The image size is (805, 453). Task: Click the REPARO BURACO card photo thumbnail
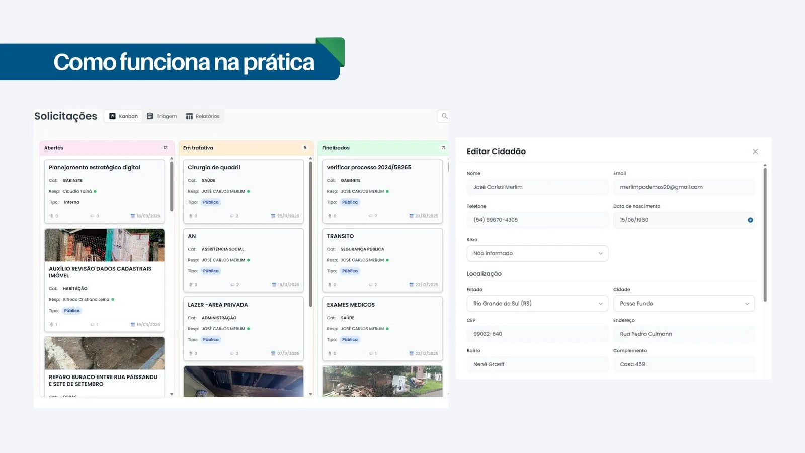point(105,353)
